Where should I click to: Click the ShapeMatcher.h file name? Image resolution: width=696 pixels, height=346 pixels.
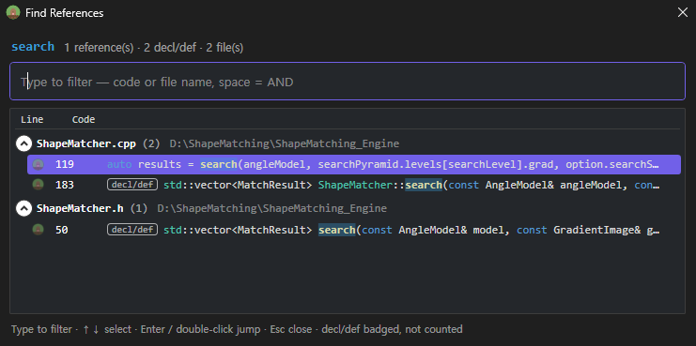(x=80, y=208)
